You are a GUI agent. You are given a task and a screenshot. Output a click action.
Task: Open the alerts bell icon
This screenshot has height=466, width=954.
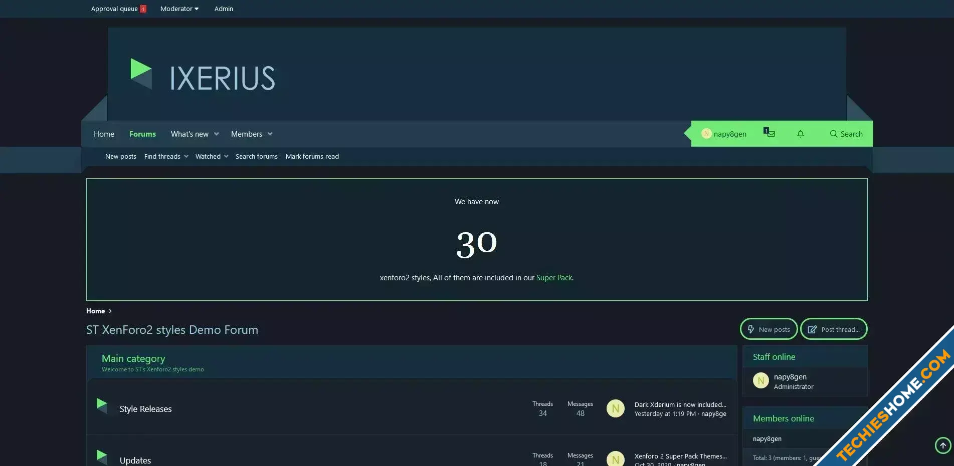tap(801, 134)
